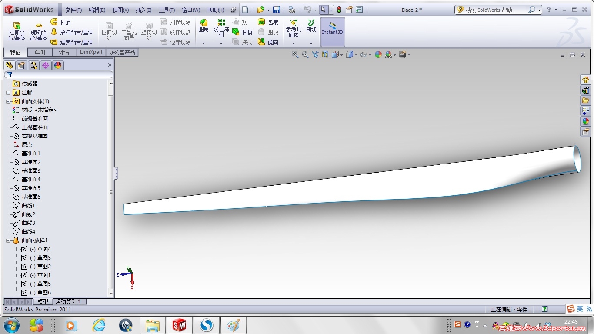The width and height of the screenshot is (594, 334).
Task: Open the 插入(I) Insert menu
Action: point(143,10)
